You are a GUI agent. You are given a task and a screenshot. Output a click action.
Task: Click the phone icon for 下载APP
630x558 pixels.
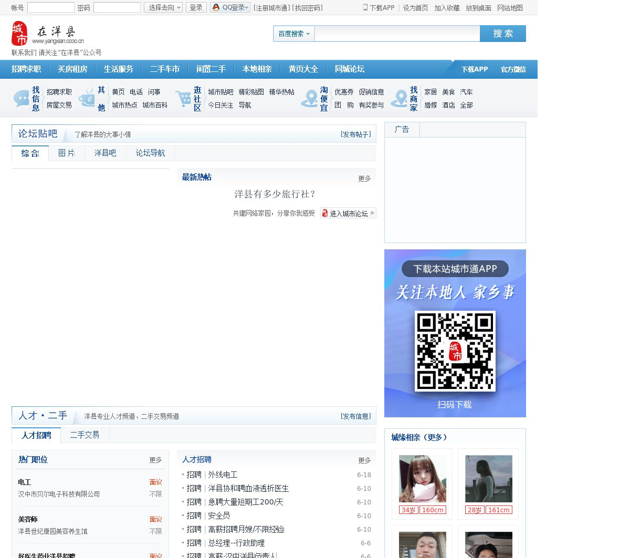click(365, 7)
